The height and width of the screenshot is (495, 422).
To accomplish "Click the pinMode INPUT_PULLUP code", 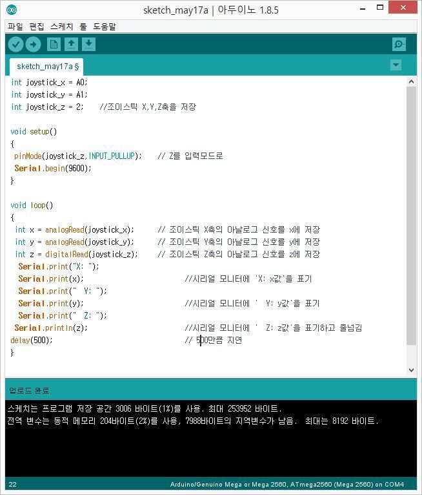I will coord(78,156).
